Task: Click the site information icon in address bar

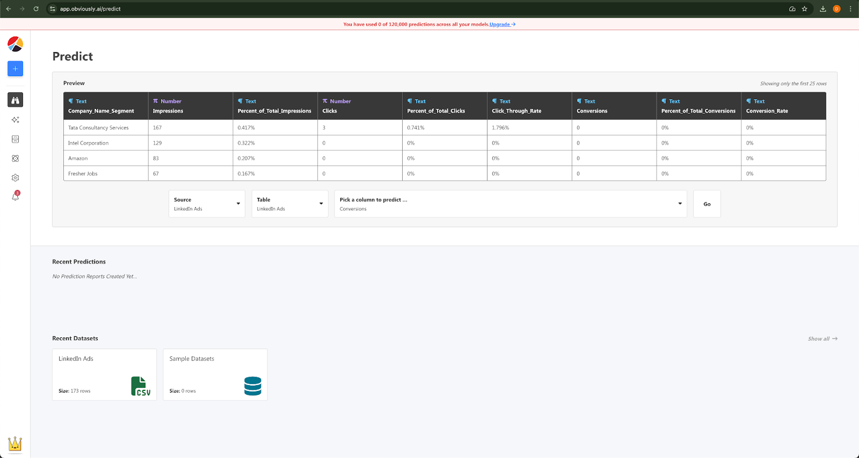Action: (x=52, y=9)
